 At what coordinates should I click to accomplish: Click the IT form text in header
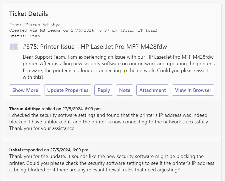point(147,30)
